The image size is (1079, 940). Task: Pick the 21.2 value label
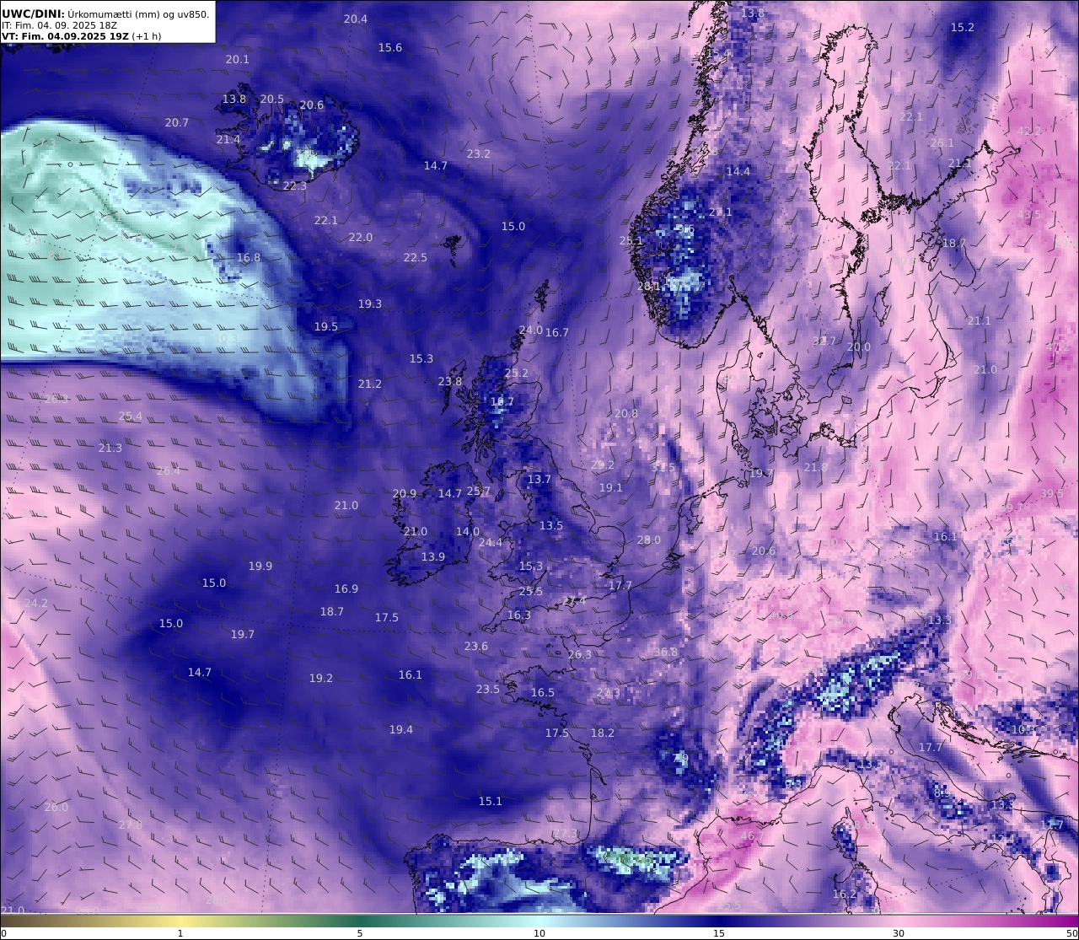(x=370, y=384)
